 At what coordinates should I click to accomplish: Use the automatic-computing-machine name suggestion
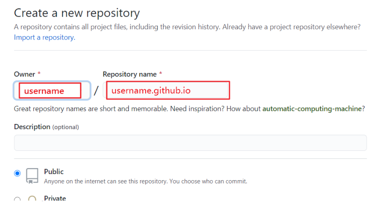pos(313,109)
